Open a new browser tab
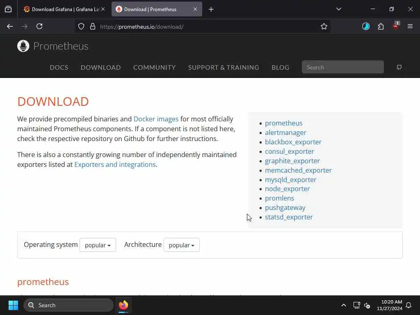Image resolution: width=420 pixels, height=315 pixels. 211,9
